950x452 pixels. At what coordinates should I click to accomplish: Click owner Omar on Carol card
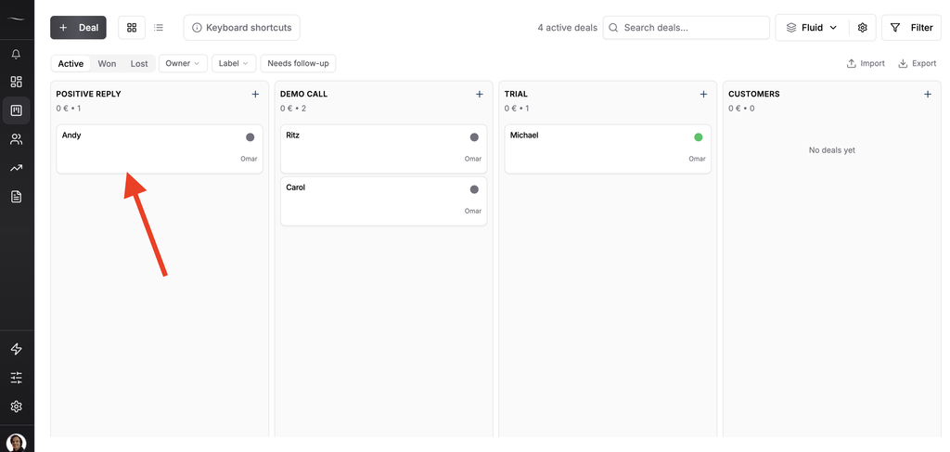[472, 211]
